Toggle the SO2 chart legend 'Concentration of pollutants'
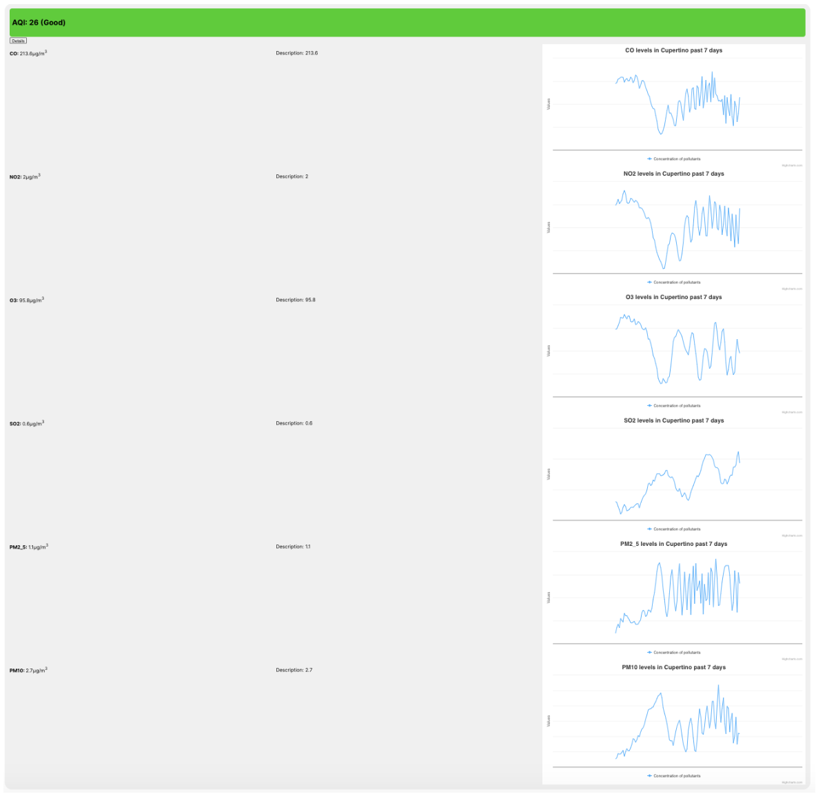Image resolution: width=816 pixels, height=794 pixels. pos(674,529)
